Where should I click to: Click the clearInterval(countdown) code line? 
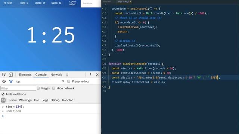coord(137,27)
